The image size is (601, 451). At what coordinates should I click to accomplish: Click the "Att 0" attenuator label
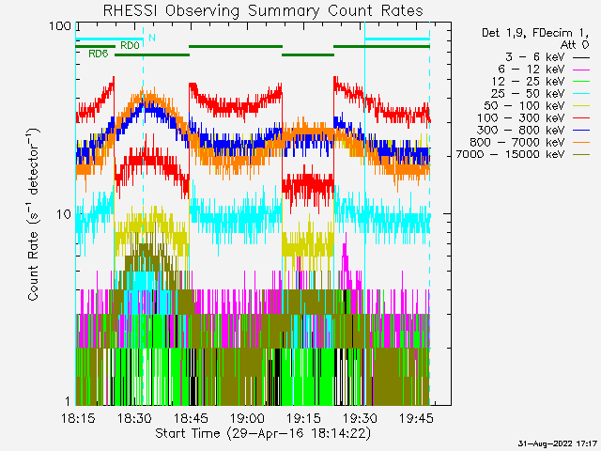tap(575, 45)
